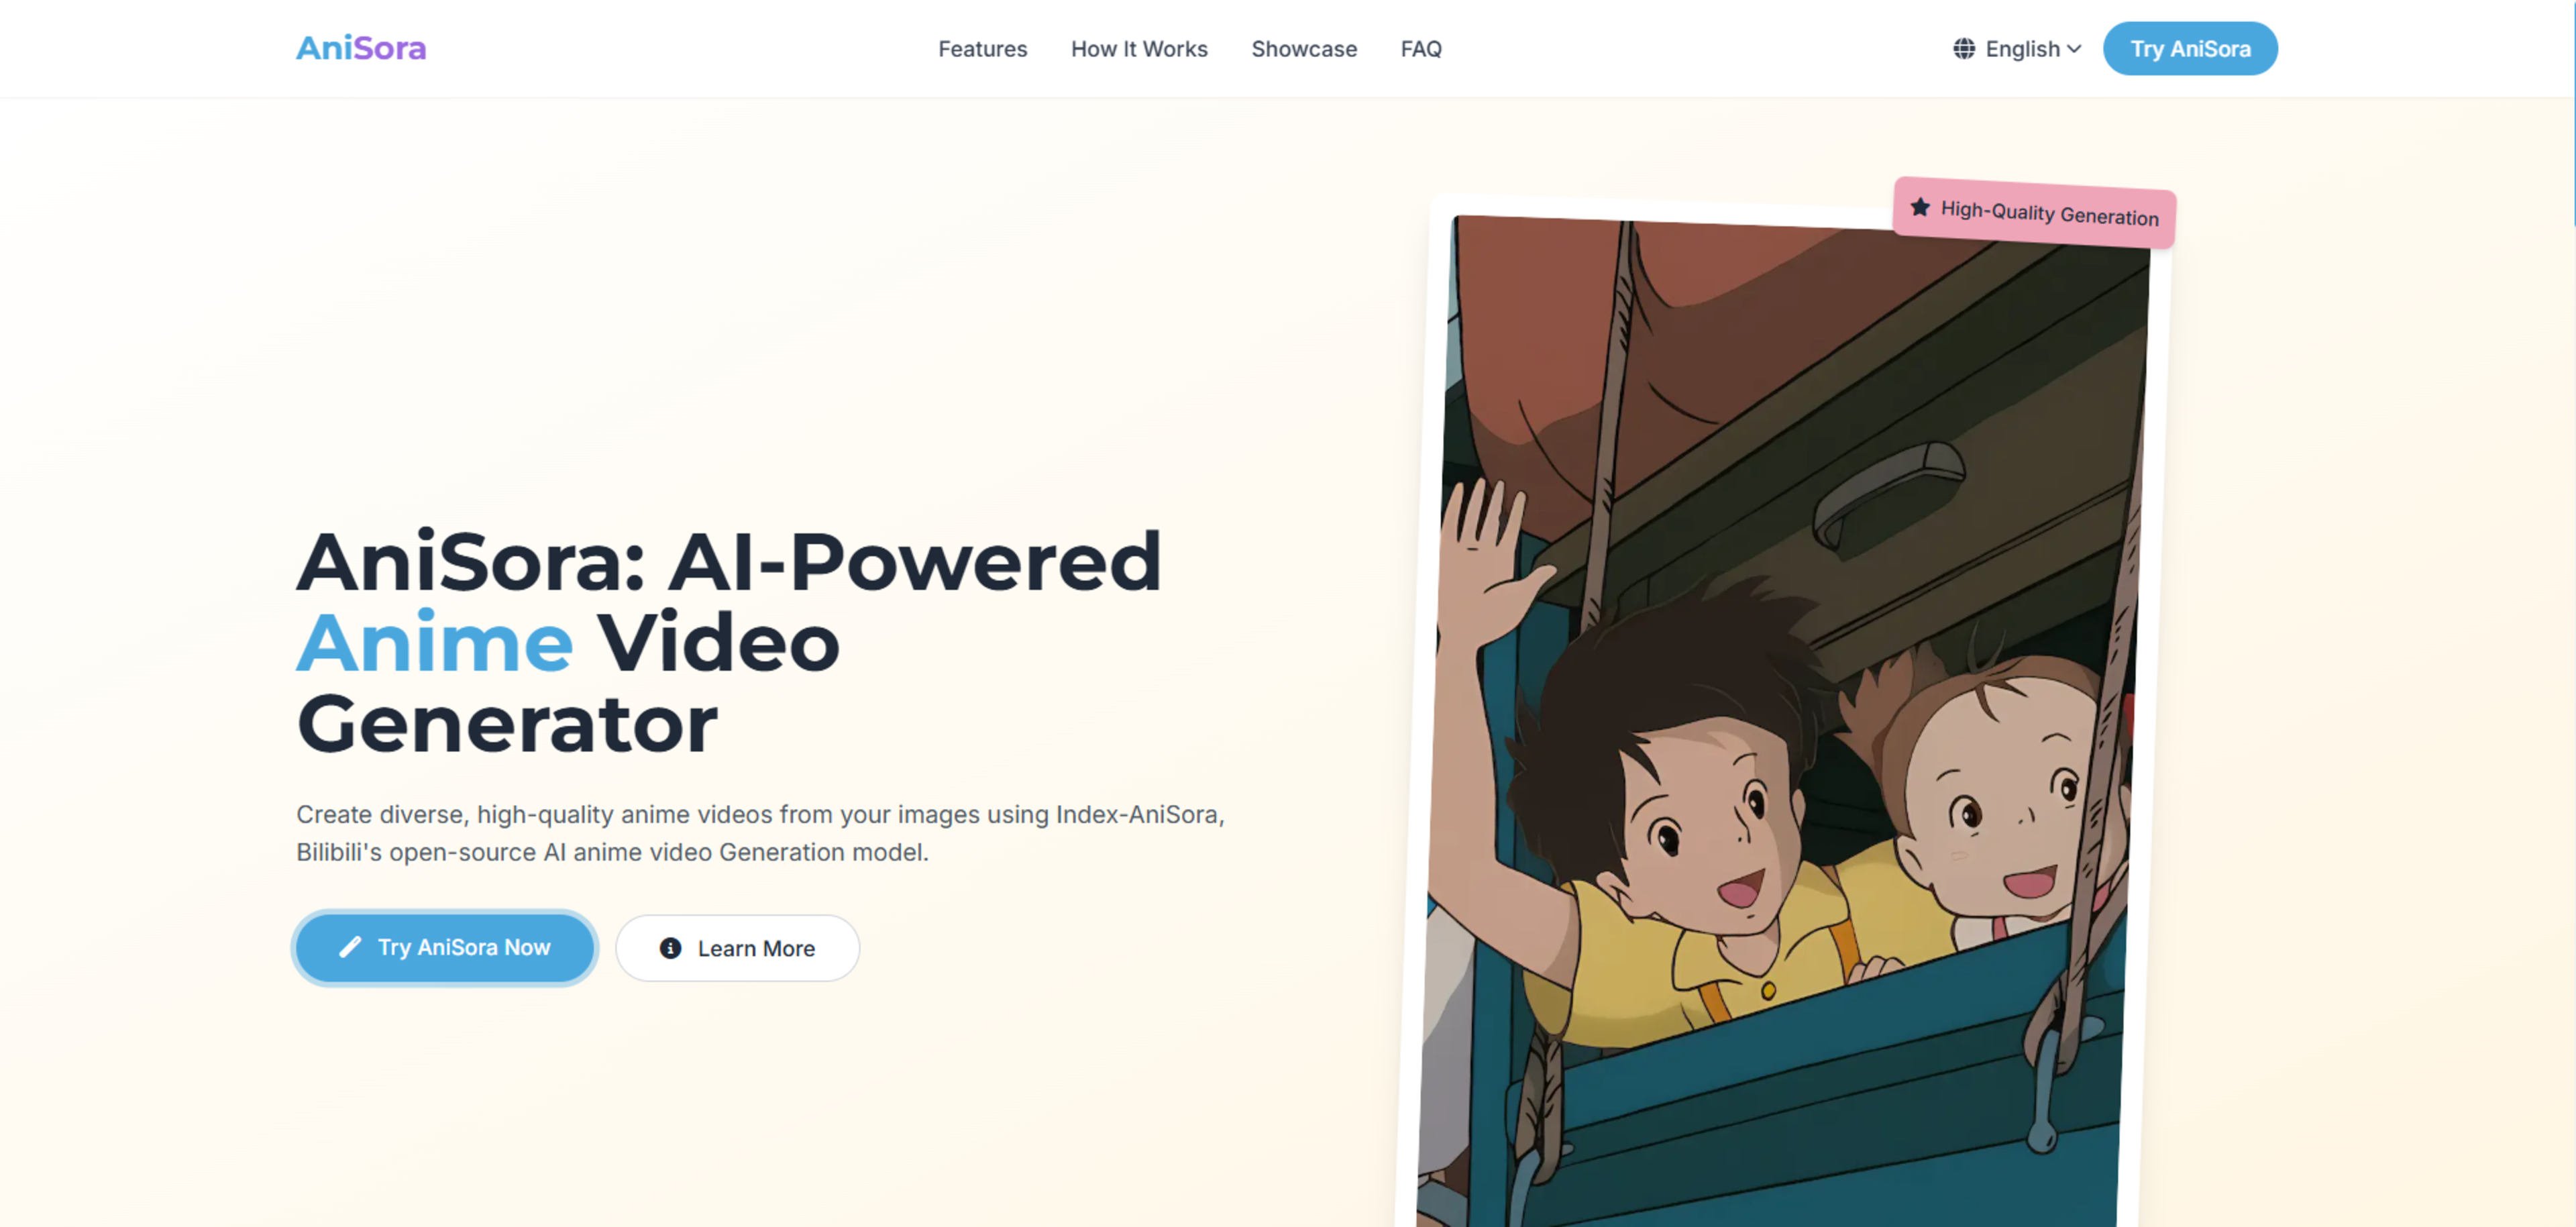The height and width of the screenshot is (1227, 2576).
Task: Navigate to the Showcase menu item
Action: 1303,49
